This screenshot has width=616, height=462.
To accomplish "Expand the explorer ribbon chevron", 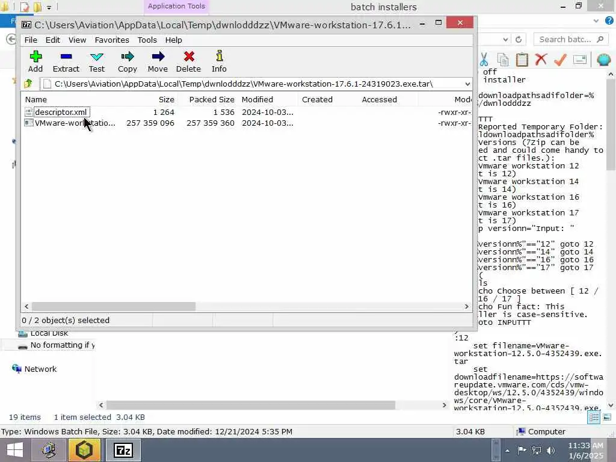I will tap(596, 20).
